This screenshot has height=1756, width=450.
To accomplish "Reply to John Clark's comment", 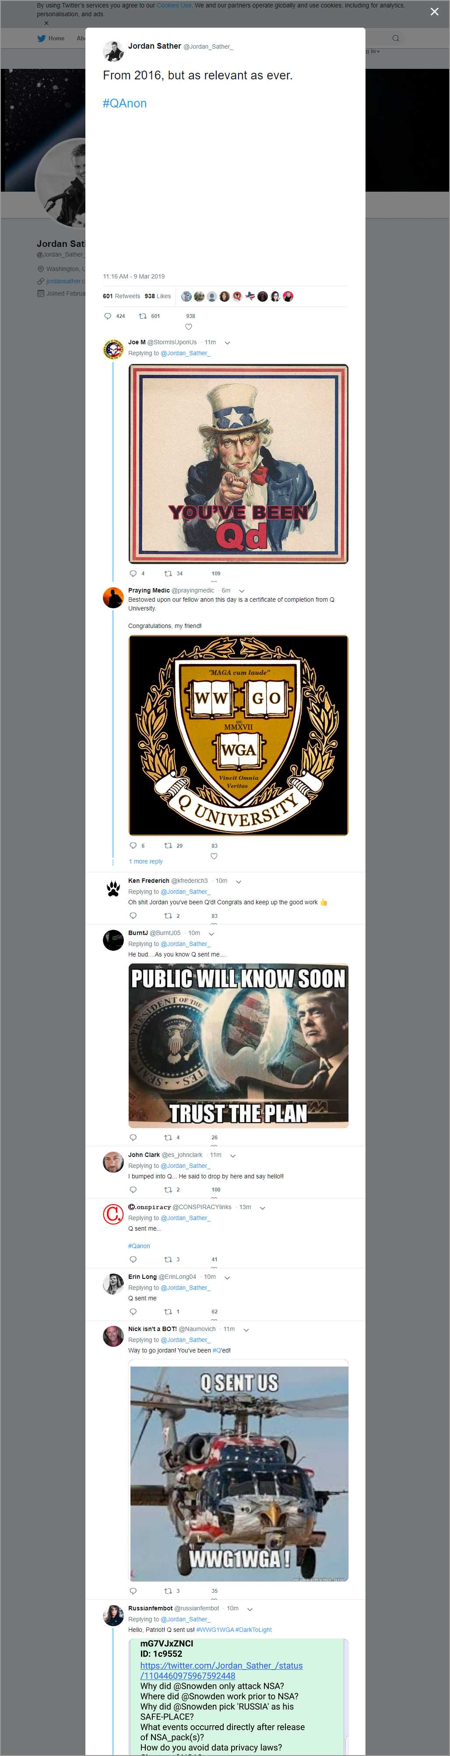I will pyautogui.click(x=133, y=1189).
